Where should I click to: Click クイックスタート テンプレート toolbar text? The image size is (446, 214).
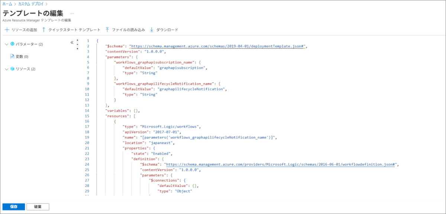tap(74, 30)
